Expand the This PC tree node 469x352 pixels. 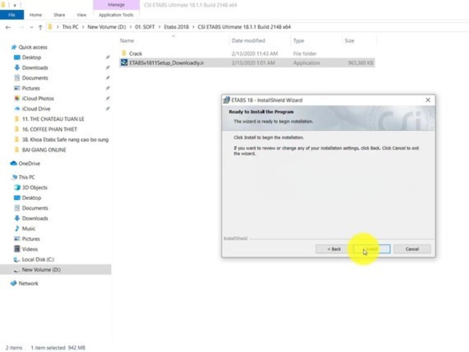point(6,177)
